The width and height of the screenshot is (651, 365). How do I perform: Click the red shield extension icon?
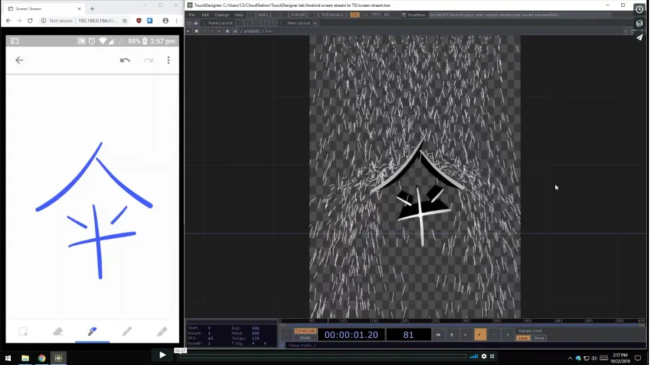coord(138,20)
